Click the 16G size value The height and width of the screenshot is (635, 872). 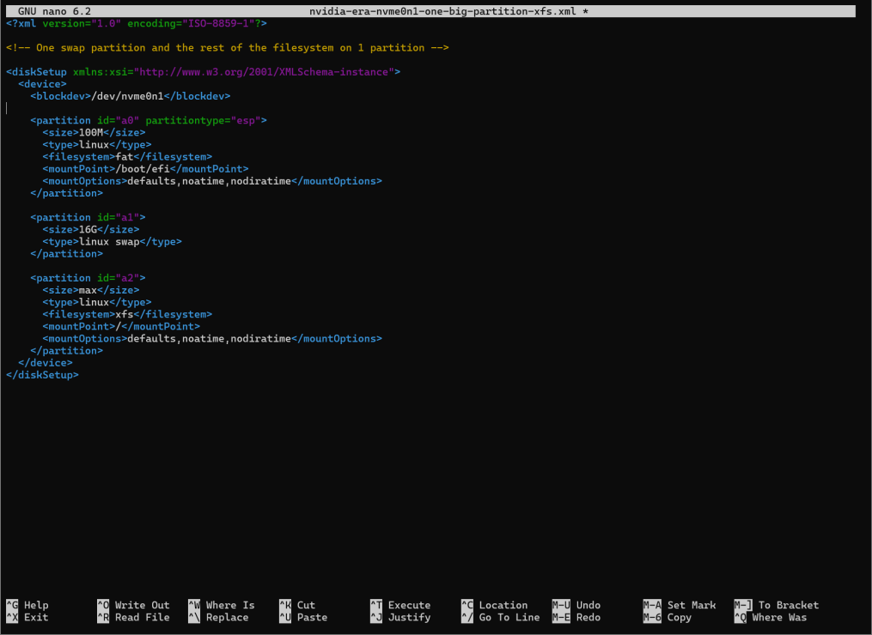point(88,229)
